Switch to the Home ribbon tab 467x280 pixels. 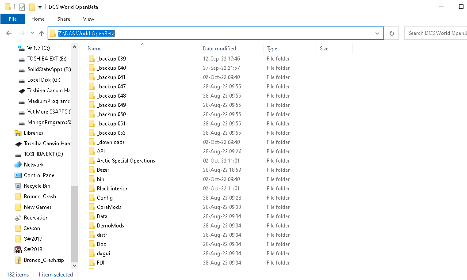click(38, 19)
